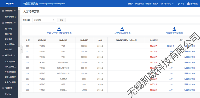This screenshot has height=98, width=200.
Task: Click the sidebar vertical scrollbar down arrow
Action: (19, 97)
